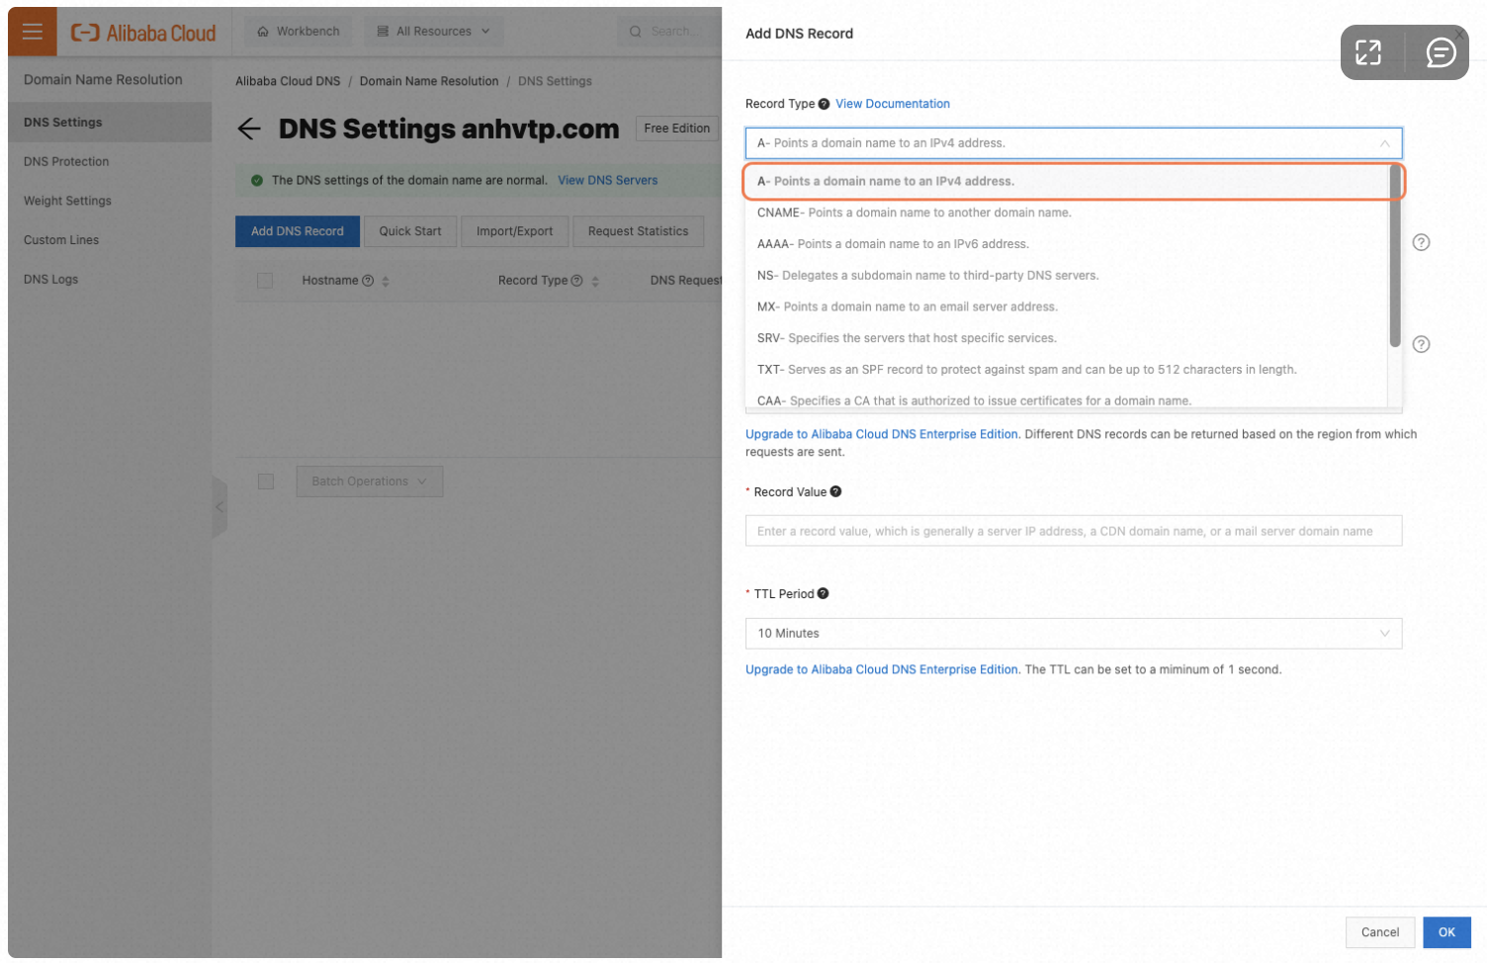1487x963 pixels.
Task: Click the lower question mark icon right of dropdown list
Action: click(x=1421, y=344)
